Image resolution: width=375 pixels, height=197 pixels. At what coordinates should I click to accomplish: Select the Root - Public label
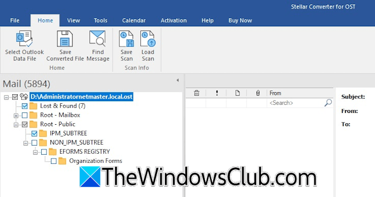click(58, 124)
